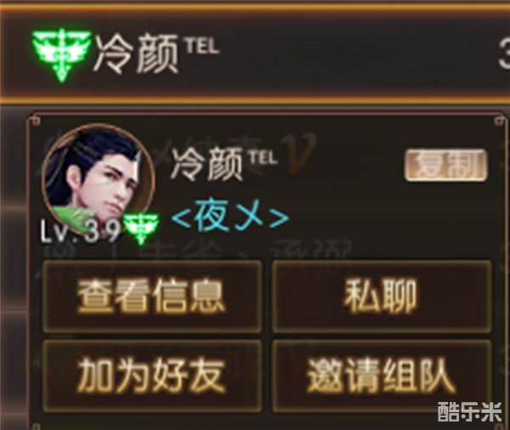Click the green winged emblem beside top name
The height and width of the screenshot is (430, 510).
pyautogui.click(x=61, y=54)
